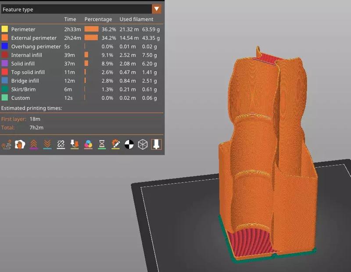Viewport: 351px width, 272px height.
Task: Click Bridge infill percentage 2.8%
Action: click(107, 81)
